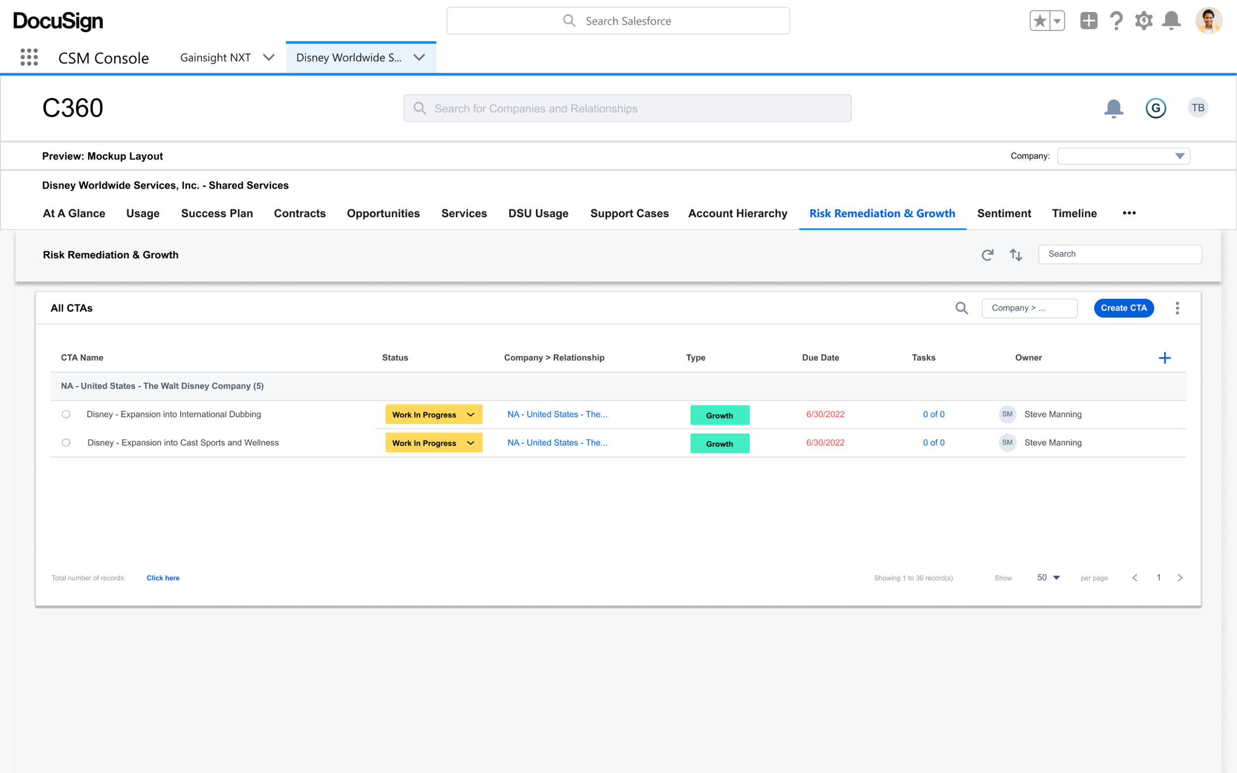Refresh the Risk Remediation & Growth section

[987, 255]
